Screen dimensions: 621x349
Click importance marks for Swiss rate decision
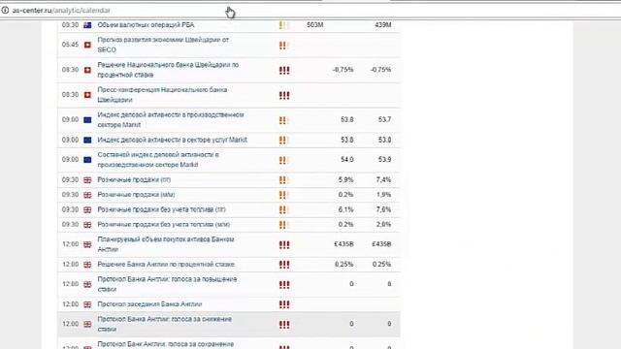(x=284, y=71)
